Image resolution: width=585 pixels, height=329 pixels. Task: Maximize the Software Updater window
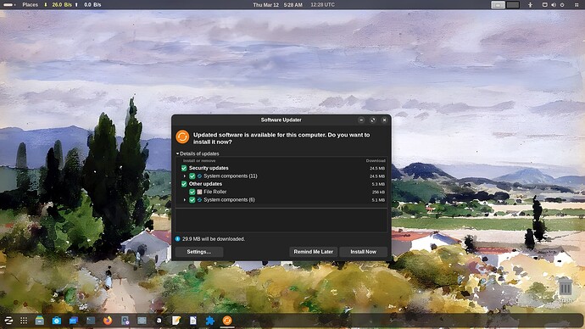373,120
